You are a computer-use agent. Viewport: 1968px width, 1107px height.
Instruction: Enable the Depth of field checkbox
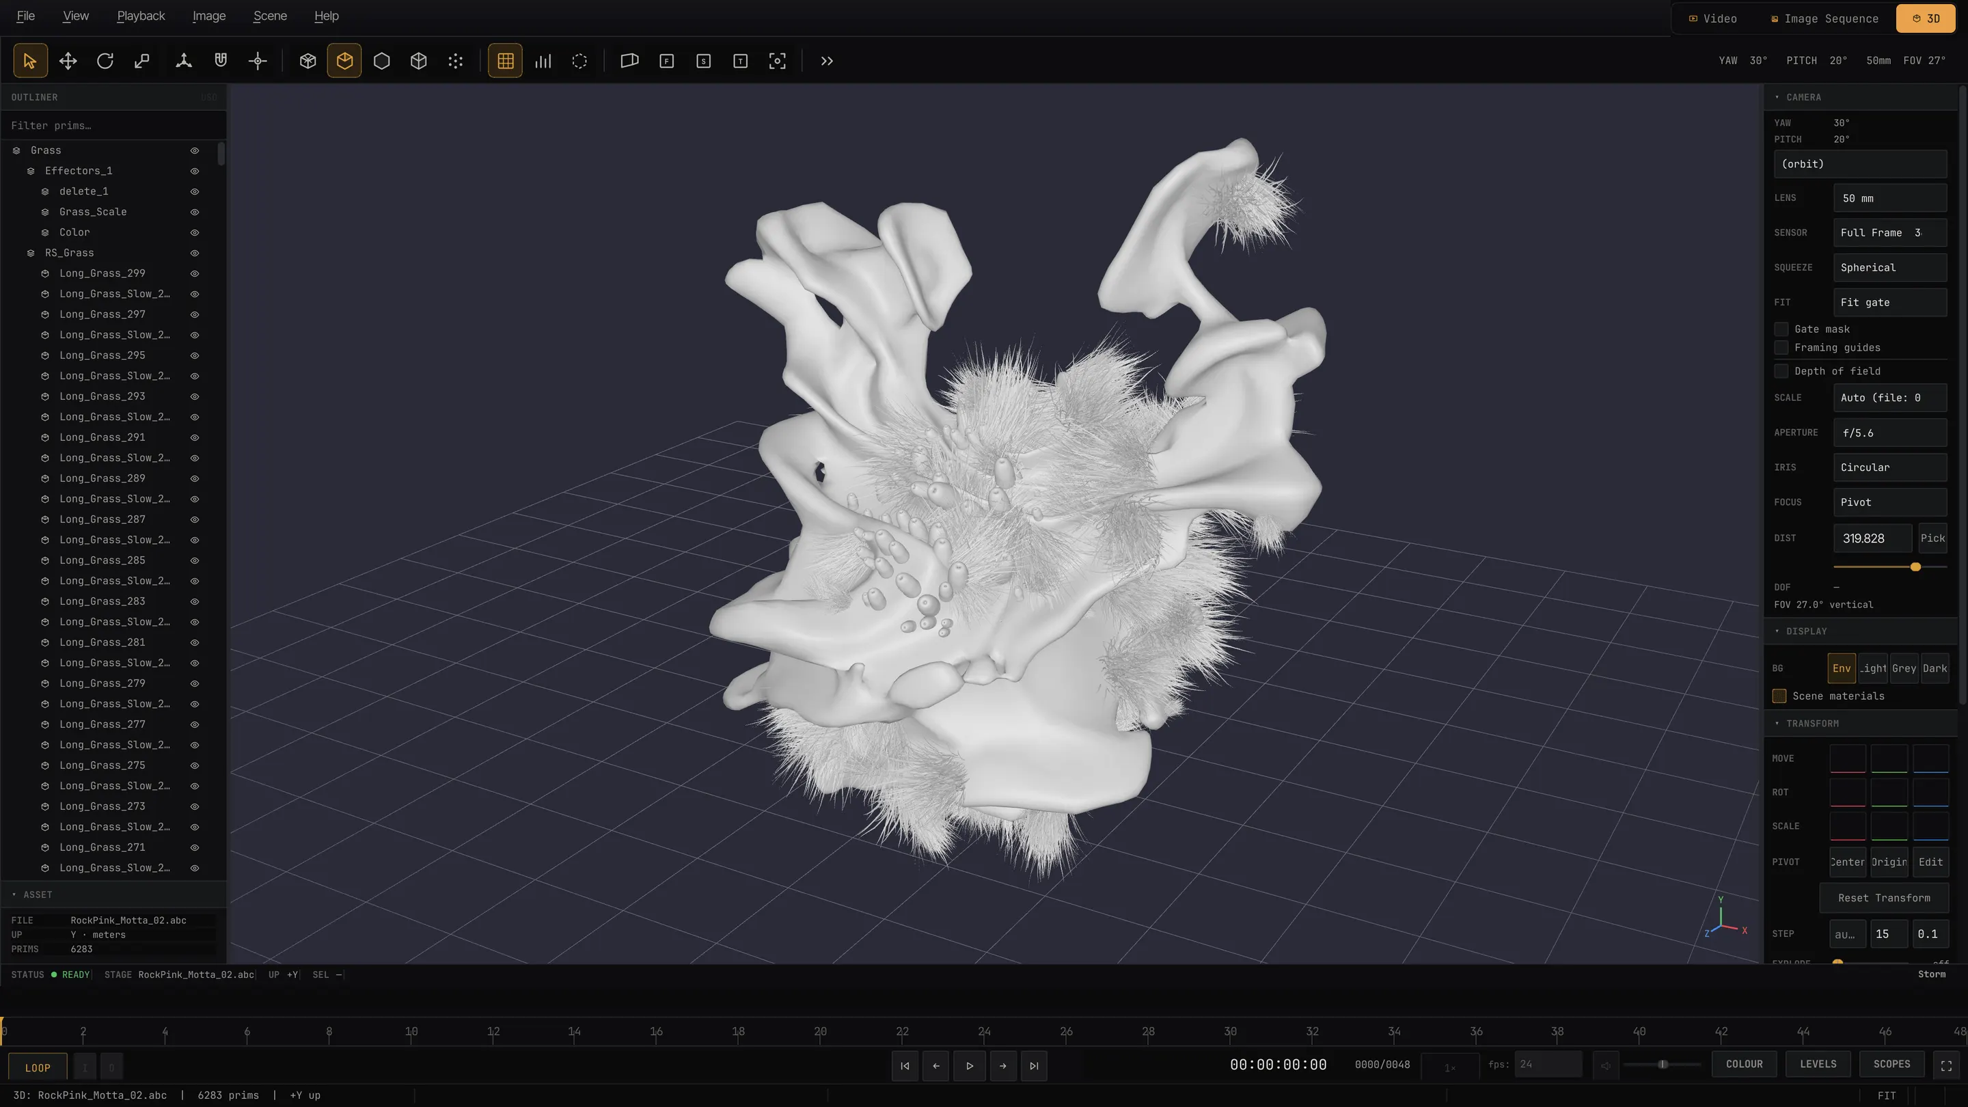point(1781,371)
